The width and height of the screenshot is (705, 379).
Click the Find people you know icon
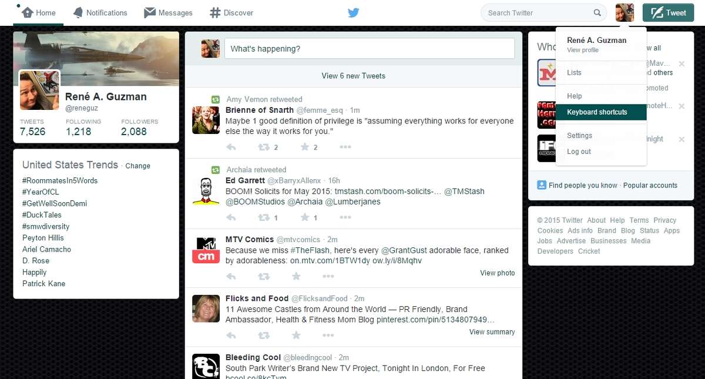click(x=541, y=185)
